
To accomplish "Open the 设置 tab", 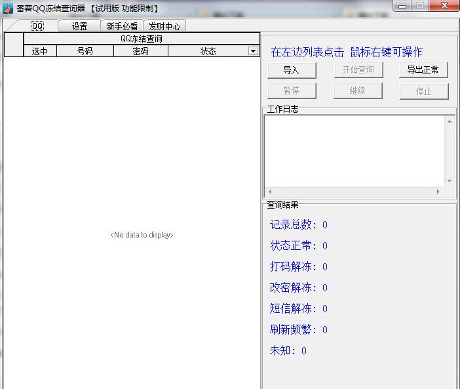I will [79, 26].
